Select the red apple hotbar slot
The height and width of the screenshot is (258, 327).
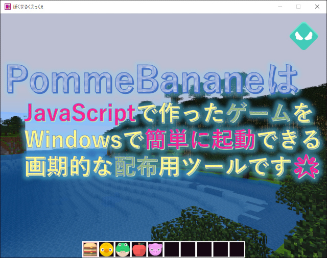tap(139, 249)
